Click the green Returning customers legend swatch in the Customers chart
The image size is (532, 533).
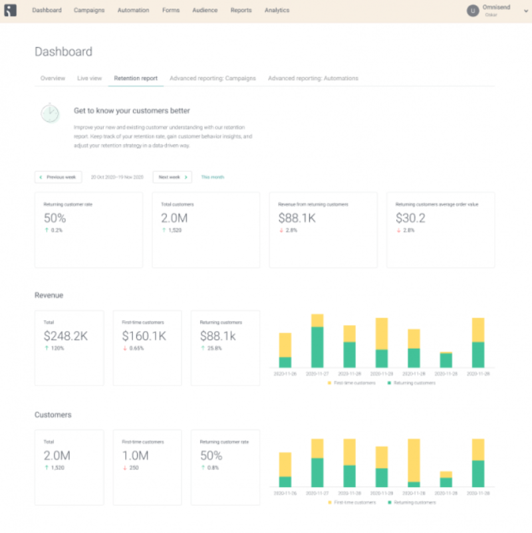(x=390, y=502)
